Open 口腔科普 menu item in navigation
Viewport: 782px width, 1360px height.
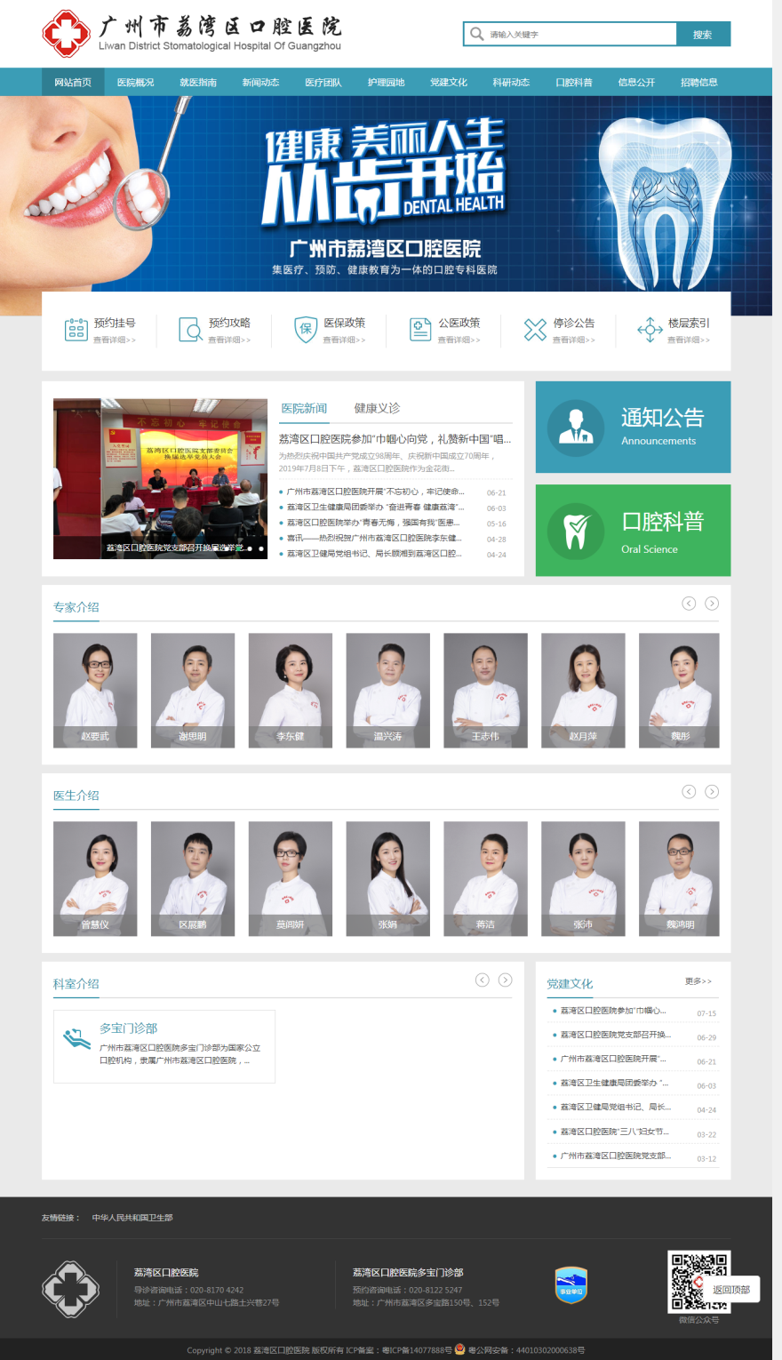click(574, 82)
